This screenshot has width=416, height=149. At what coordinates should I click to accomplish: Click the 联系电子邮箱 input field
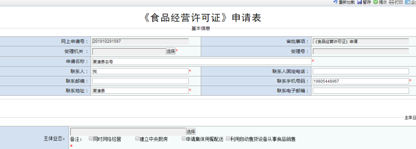(361, 91)
